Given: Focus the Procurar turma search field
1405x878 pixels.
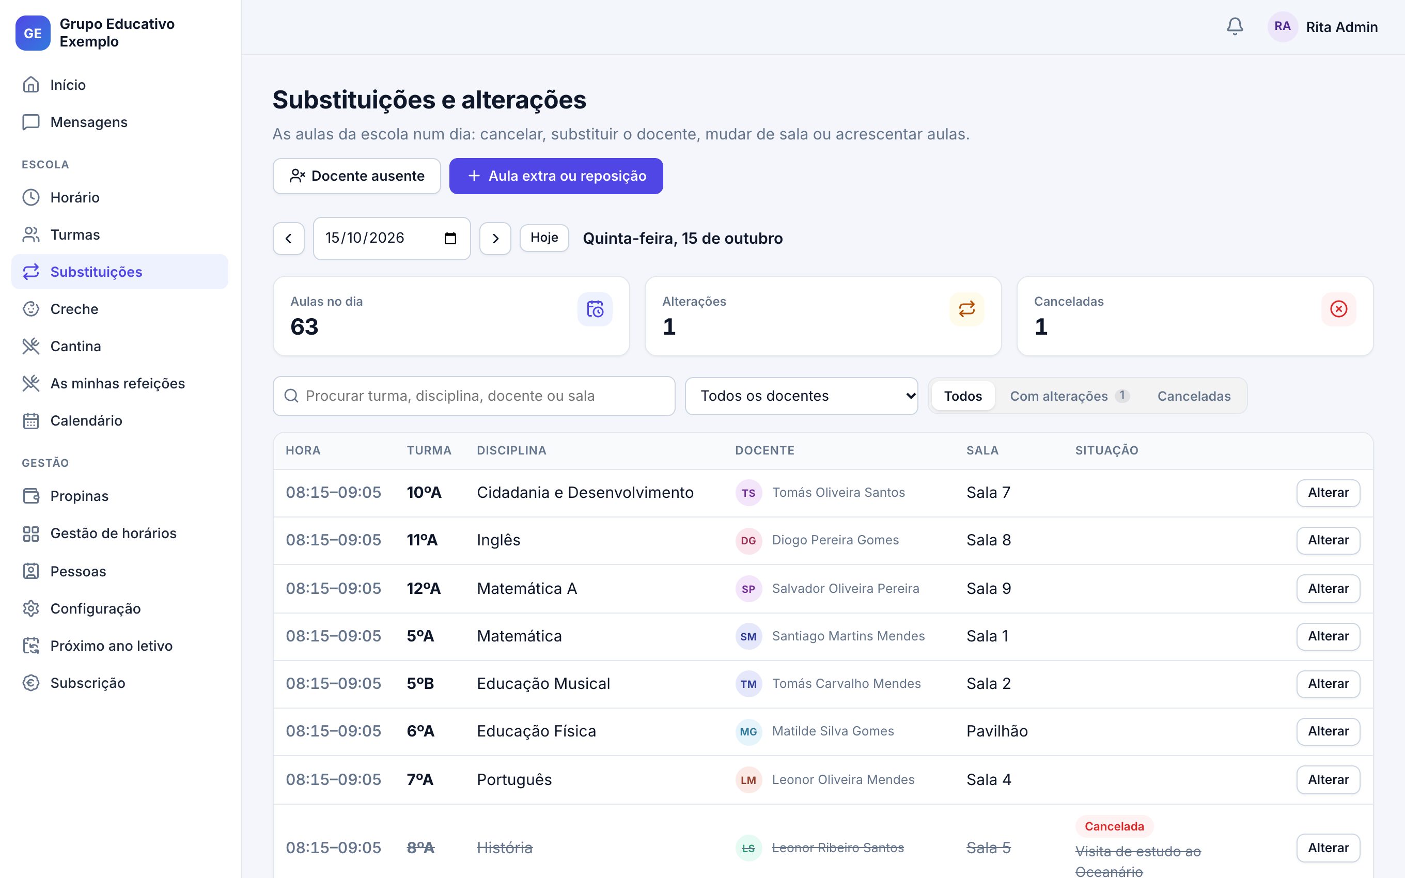Looking at the screenshot, I should (474, 396).
